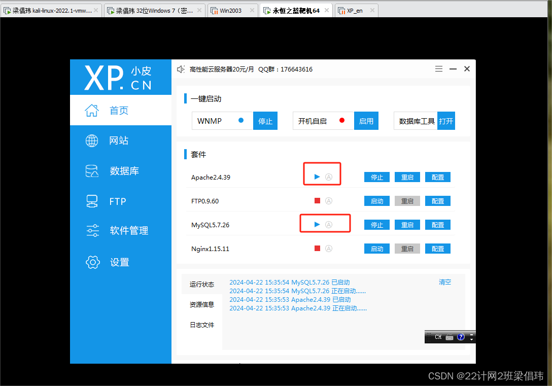The height and width of the screenshot is (386, 552).
Task: Stop WNMP with the 停止 button
Action: coord(265,121)
